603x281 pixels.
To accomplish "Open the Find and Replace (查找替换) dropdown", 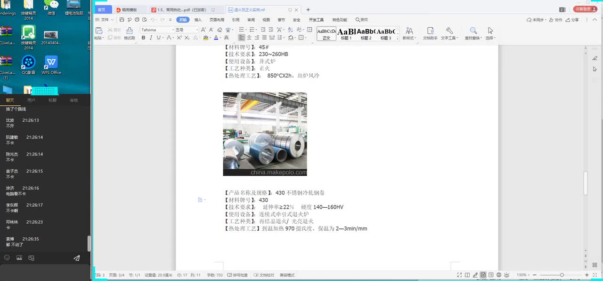I will coord(473,33).
